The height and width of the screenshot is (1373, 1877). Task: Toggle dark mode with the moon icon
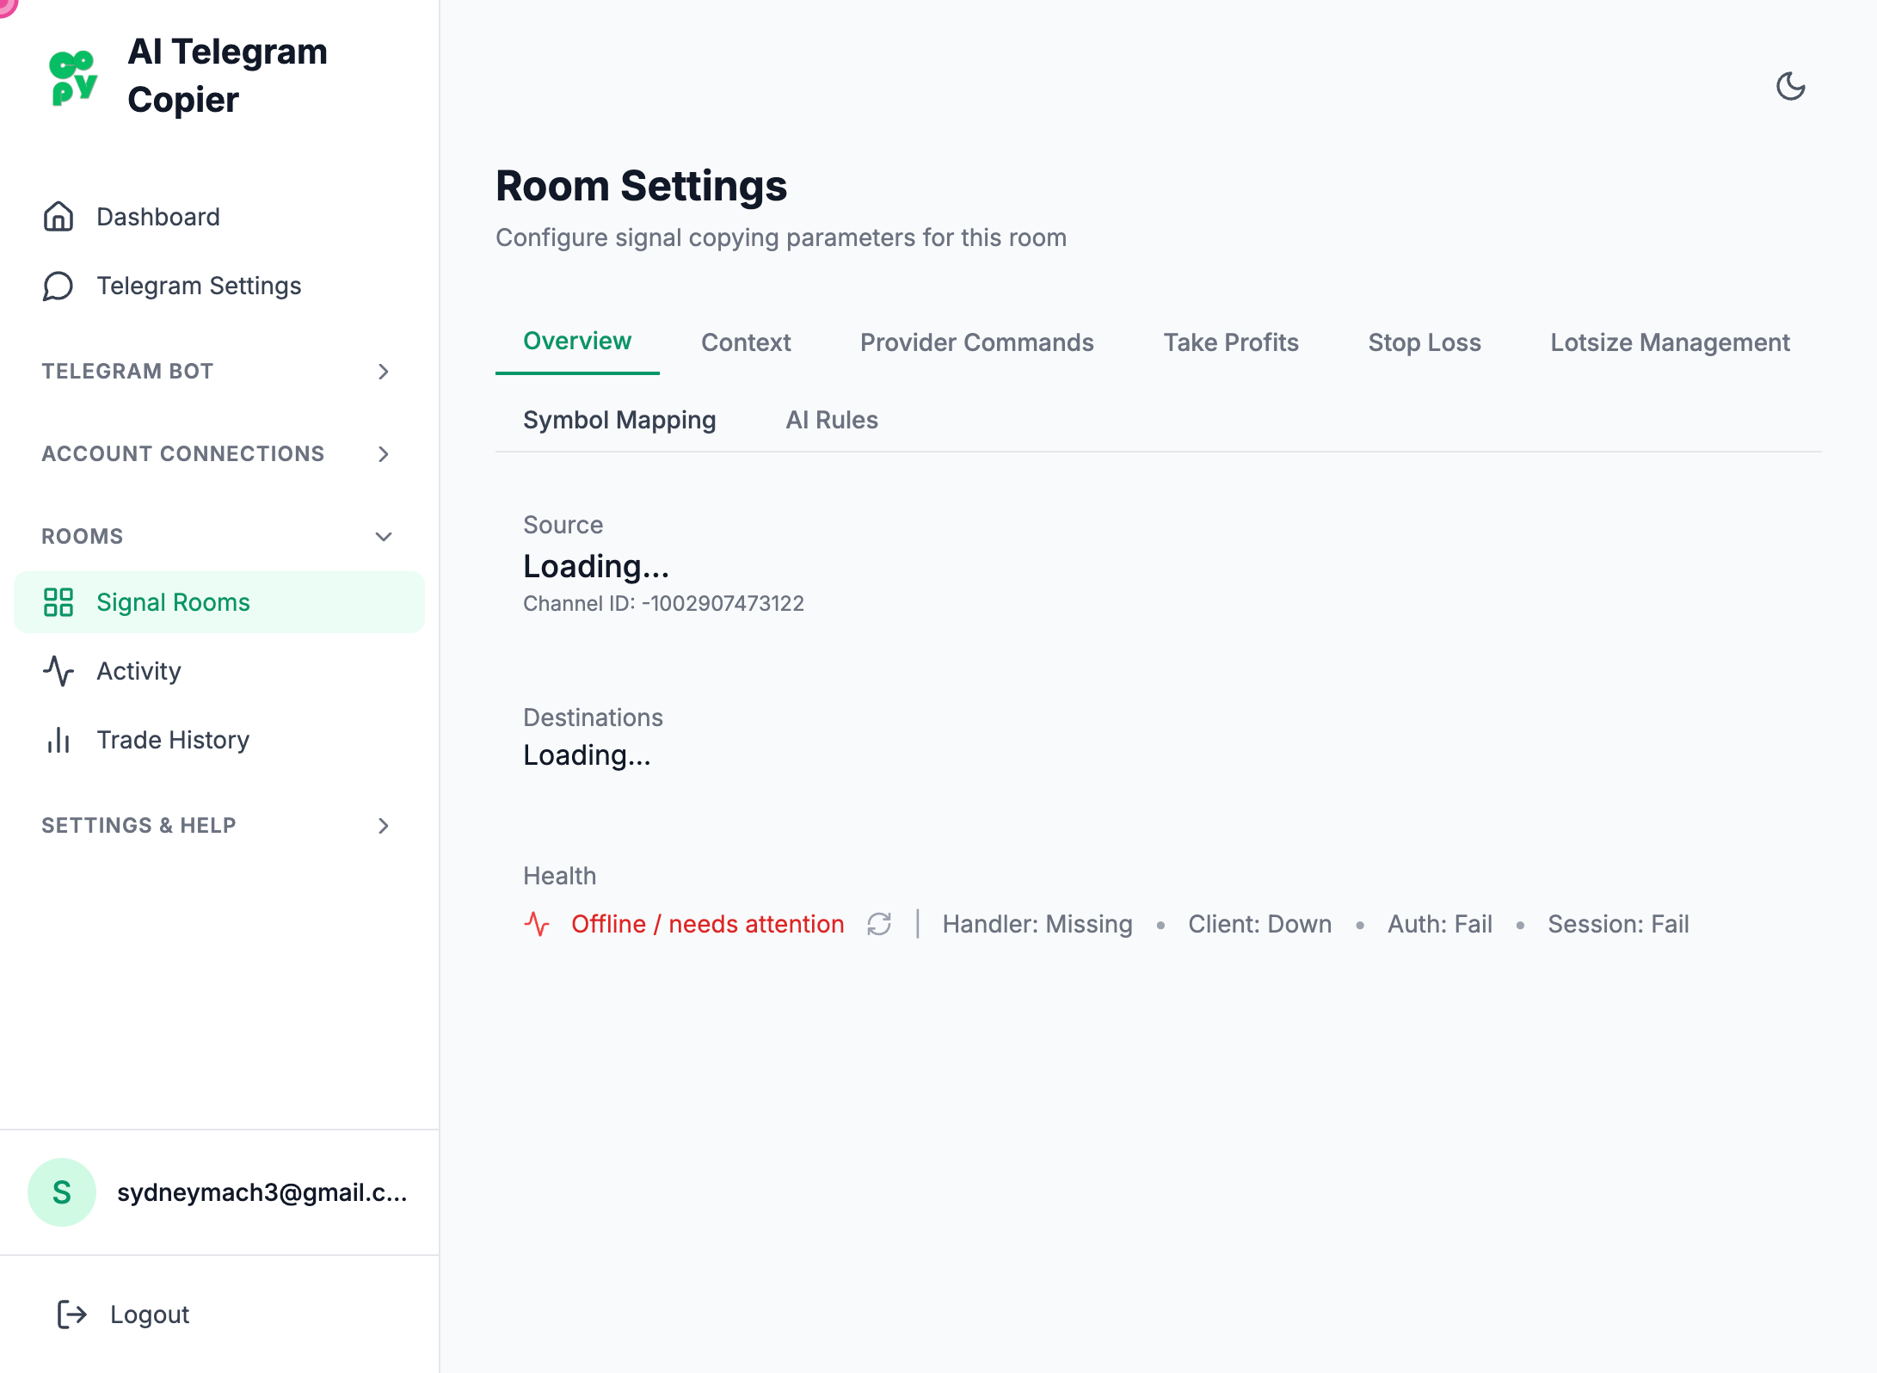[x=1790, y=86]
